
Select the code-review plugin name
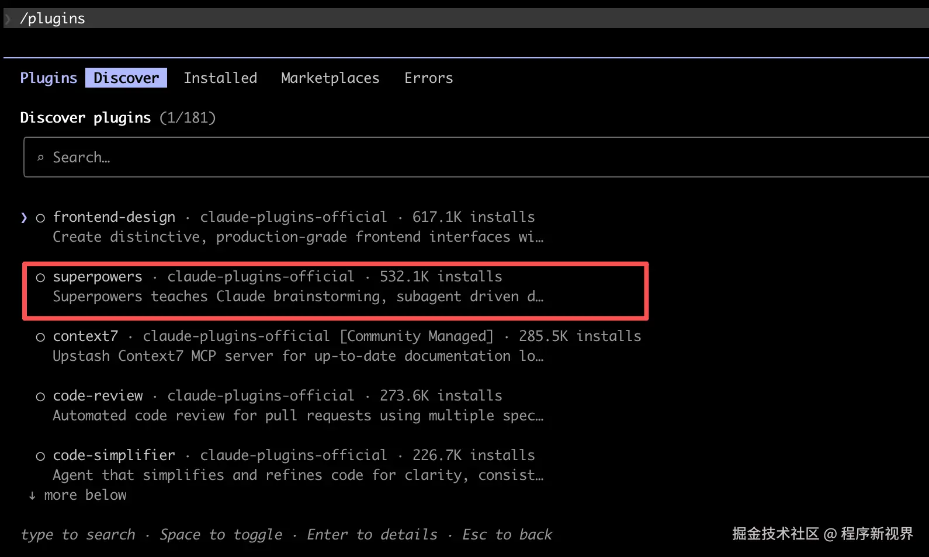(98, 395)
